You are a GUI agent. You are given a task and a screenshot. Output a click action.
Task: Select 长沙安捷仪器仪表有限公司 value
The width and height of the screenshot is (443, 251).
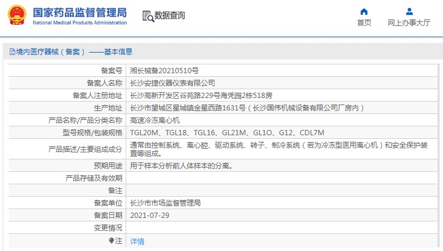click(x=172, y=83)
